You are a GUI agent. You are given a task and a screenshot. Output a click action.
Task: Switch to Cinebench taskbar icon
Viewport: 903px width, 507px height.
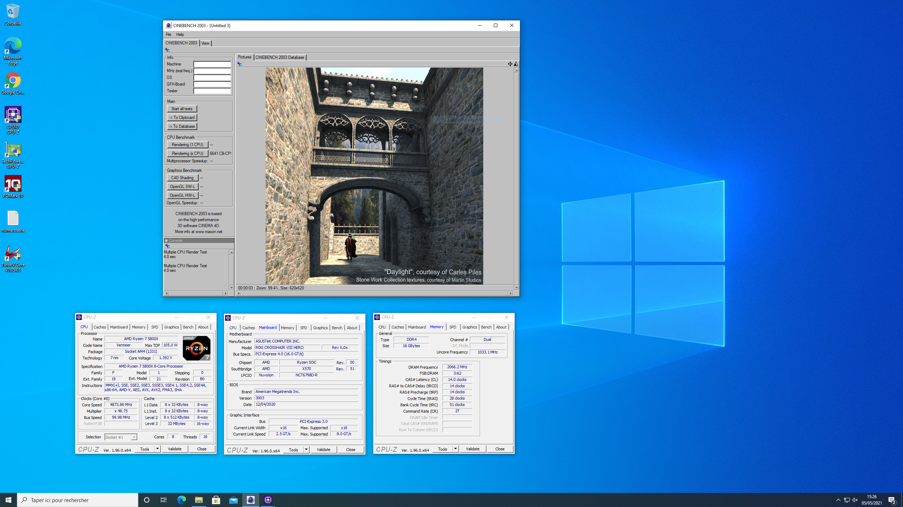pyautogui.click(x=250, y=500)
